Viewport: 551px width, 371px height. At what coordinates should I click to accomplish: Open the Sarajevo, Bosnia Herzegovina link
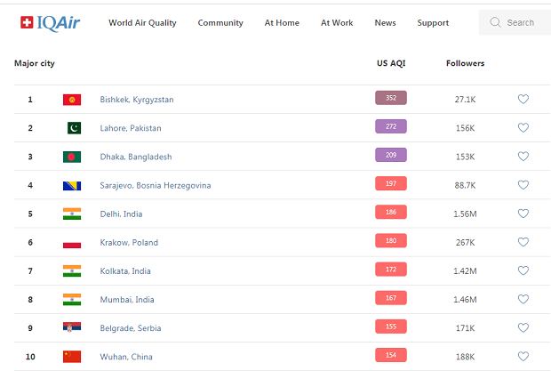click(x=155, y=185)
